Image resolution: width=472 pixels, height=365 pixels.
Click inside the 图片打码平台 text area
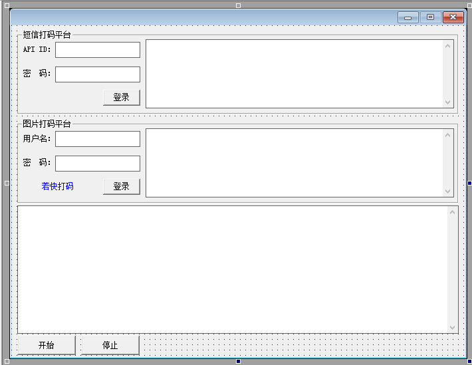[x=295, y=162]
